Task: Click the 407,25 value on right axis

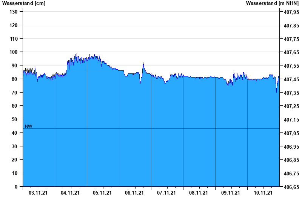Action: [291, 106]
